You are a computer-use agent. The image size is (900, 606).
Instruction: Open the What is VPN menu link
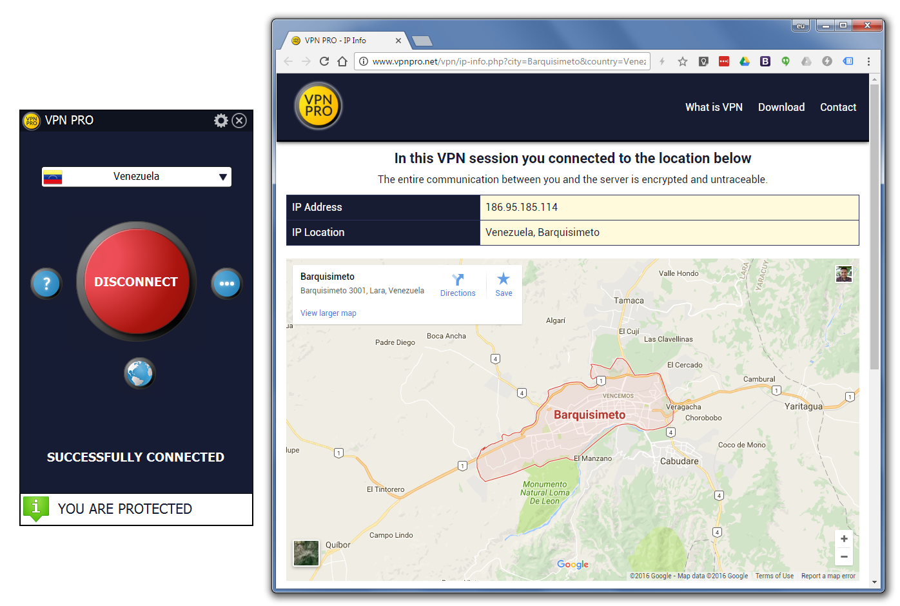pos(714,107)
